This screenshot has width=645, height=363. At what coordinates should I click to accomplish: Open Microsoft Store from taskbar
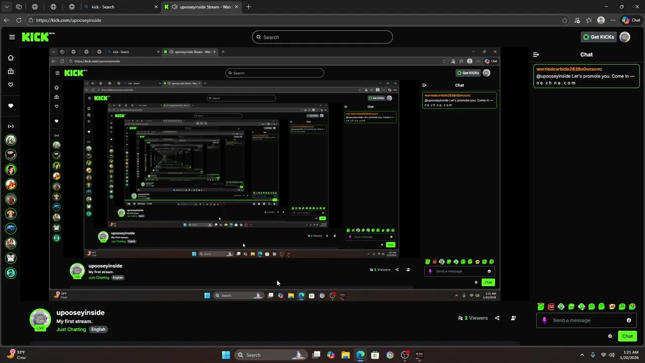(375, 355)
